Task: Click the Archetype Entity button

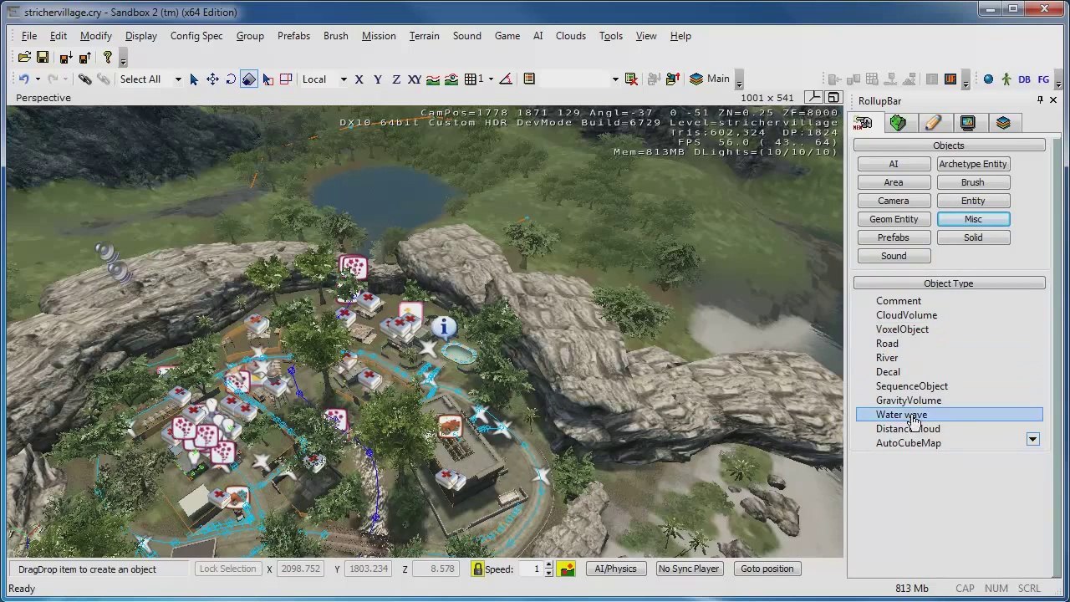Action: click(x=973, y=164)
